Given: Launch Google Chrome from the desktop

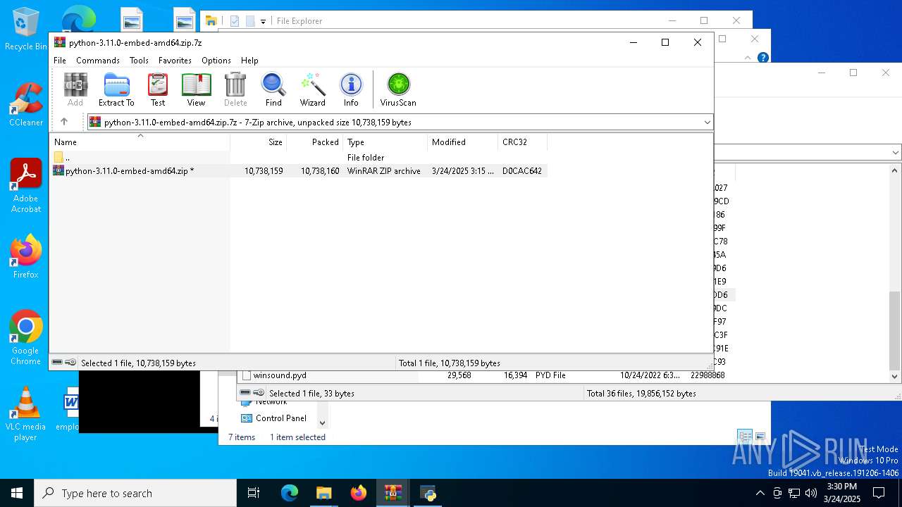Looking at the screenshot, I should tap(26, 338).
